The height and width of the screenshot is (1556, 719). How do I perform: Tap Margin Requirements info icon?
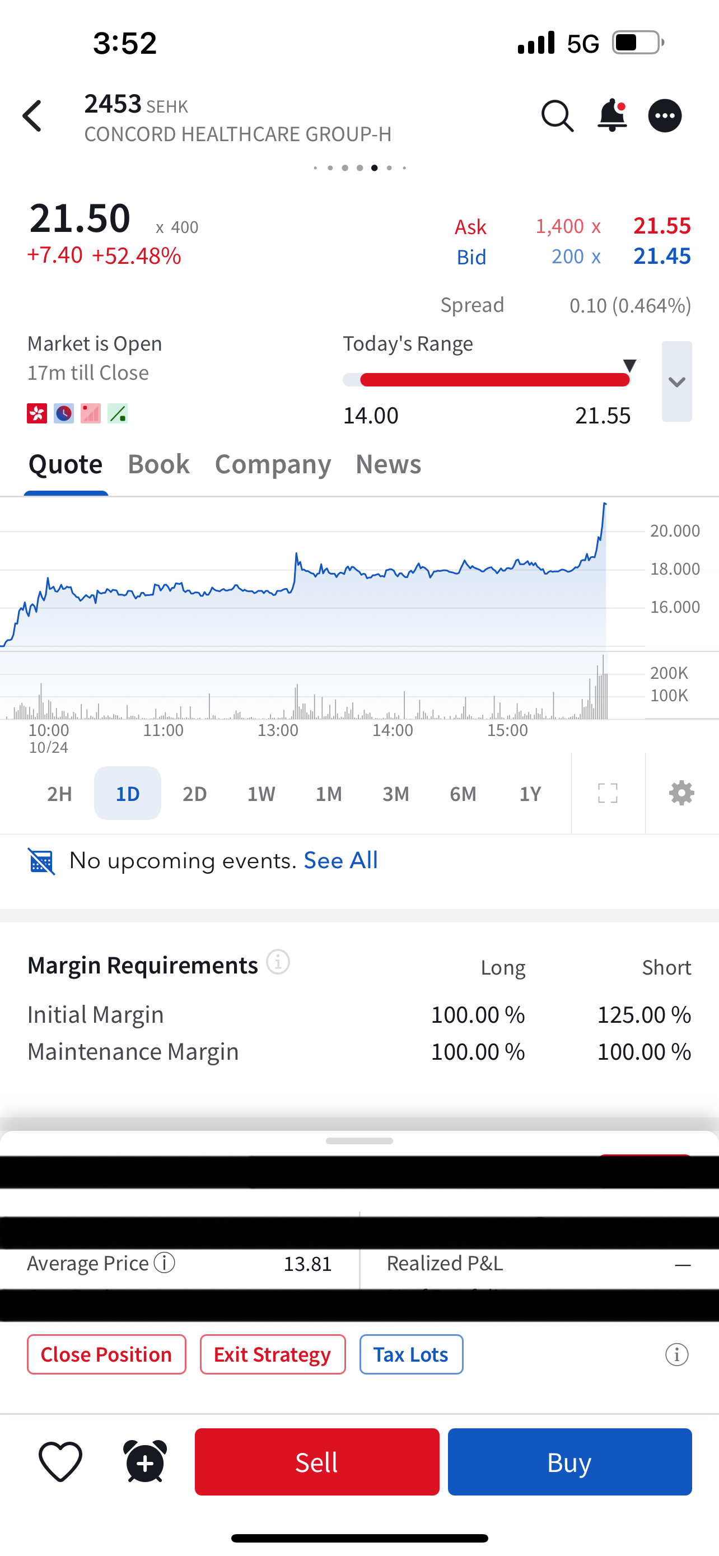pyautogui.click(x=278, y=962)
